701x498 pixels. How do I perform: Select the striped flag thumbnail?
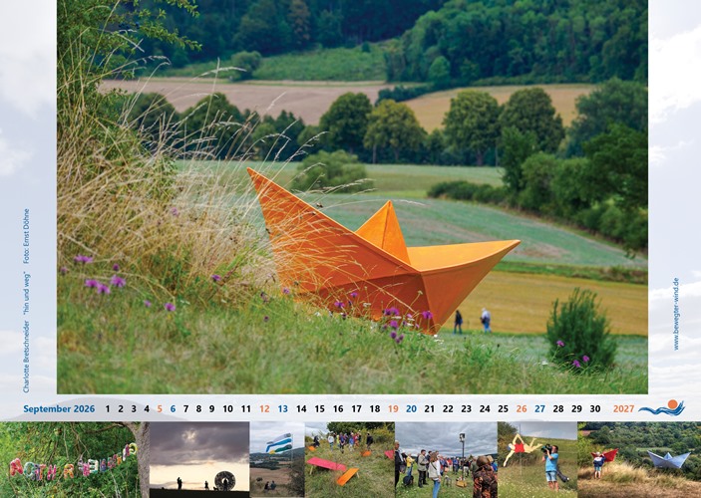276,460
